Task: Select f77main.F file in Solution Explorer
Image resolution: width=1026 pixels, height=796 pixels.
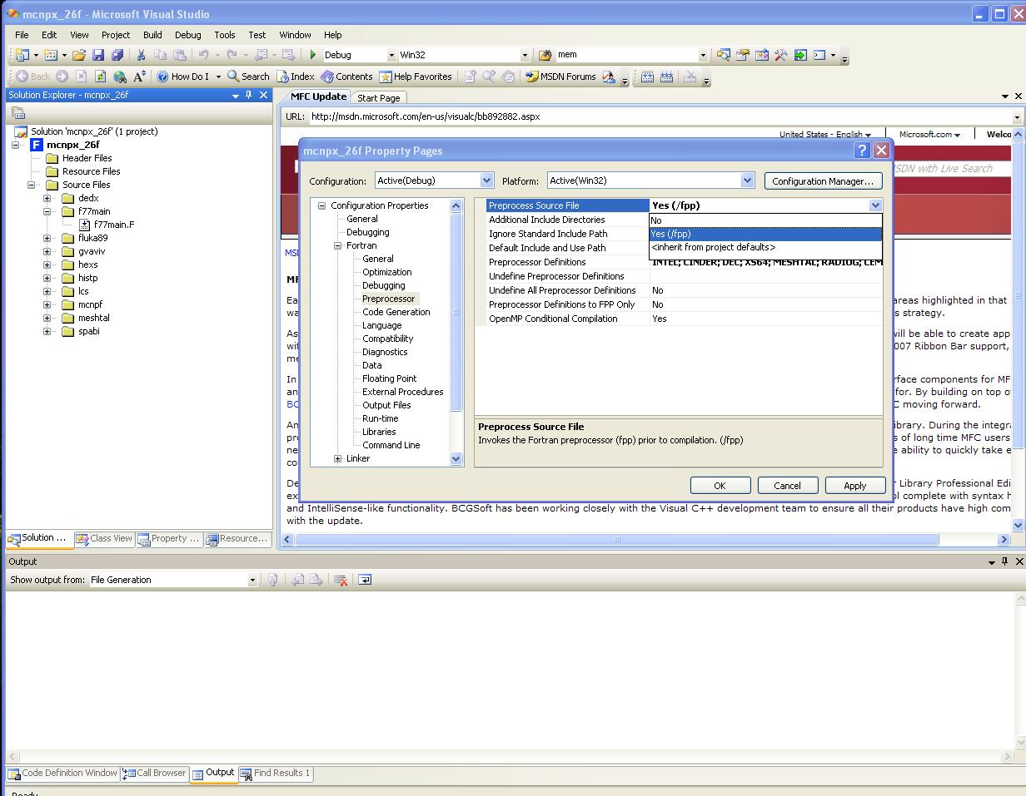Action: click(114, 225)
